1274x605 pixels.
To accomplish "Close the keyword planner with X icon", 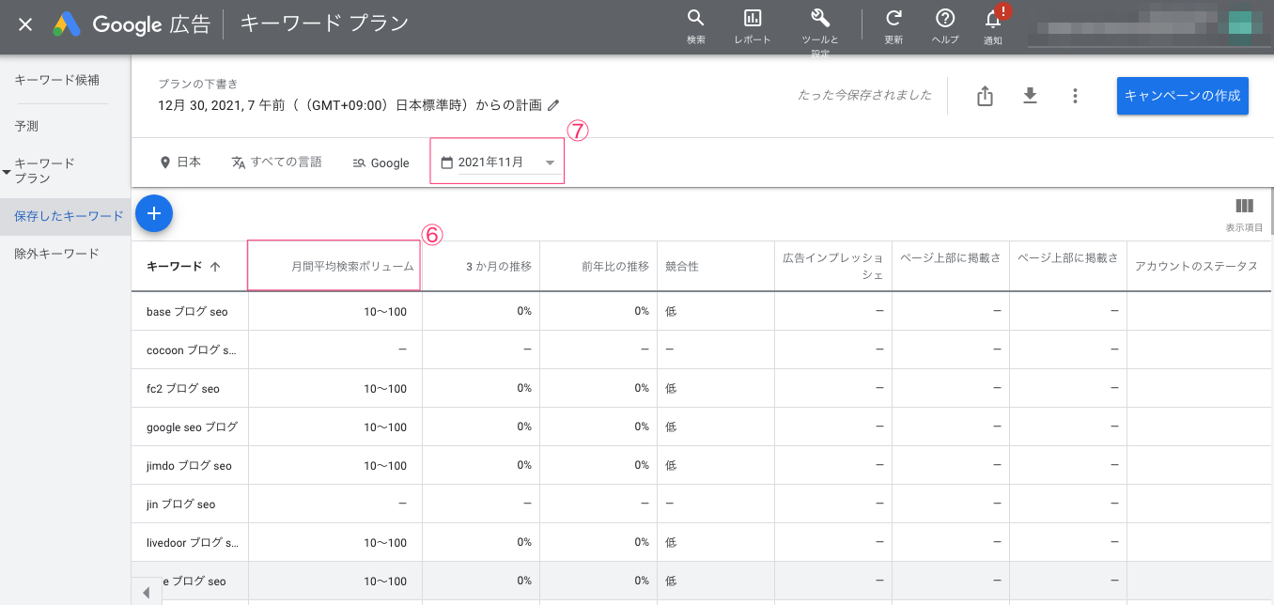I will click(x=25, y=24).
